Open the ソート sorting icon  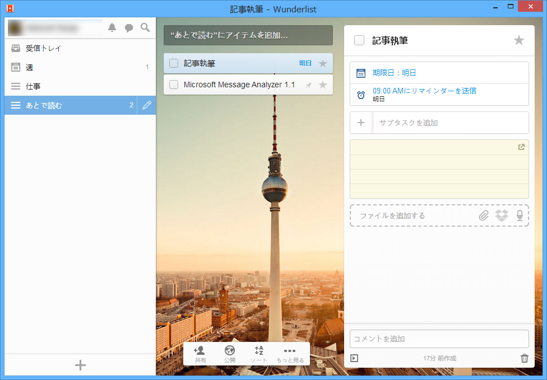coord(259,351)
